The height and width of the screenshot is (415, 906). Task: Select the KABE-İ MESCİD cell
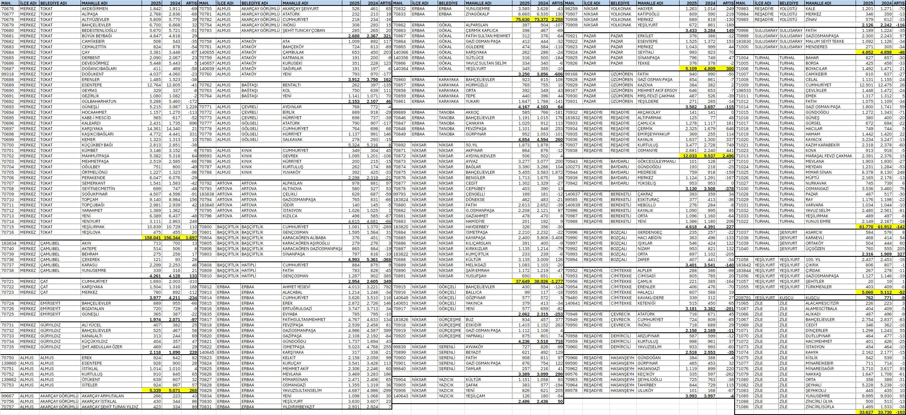pos(96,118)
